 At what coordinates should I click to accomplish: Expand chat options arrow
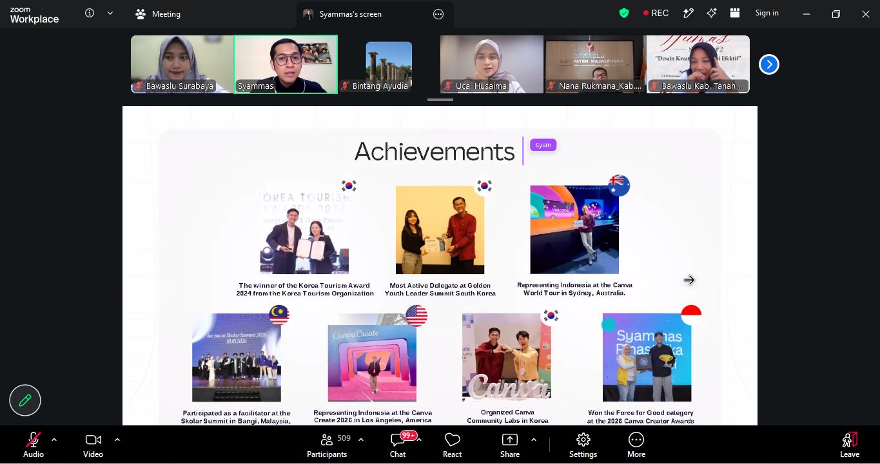(419, 440)
